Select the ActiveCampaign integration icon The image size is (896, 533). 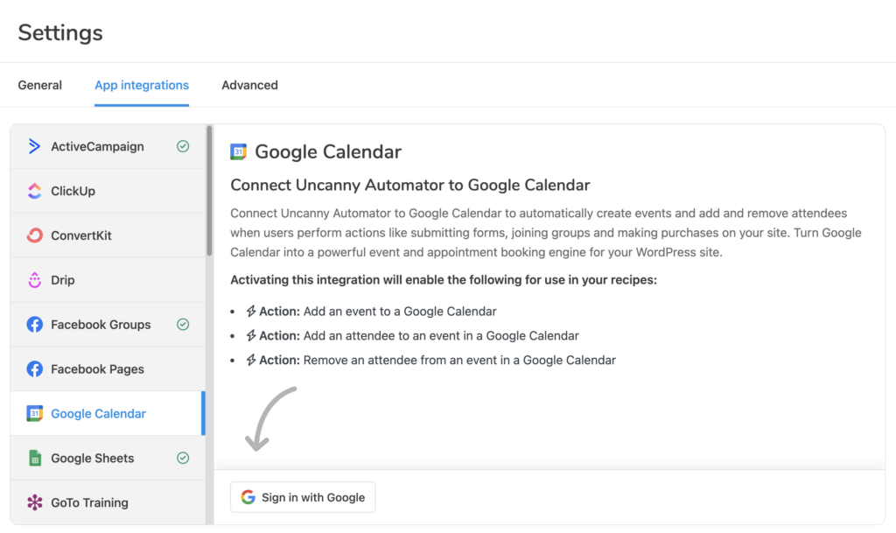tap(33, 146)
